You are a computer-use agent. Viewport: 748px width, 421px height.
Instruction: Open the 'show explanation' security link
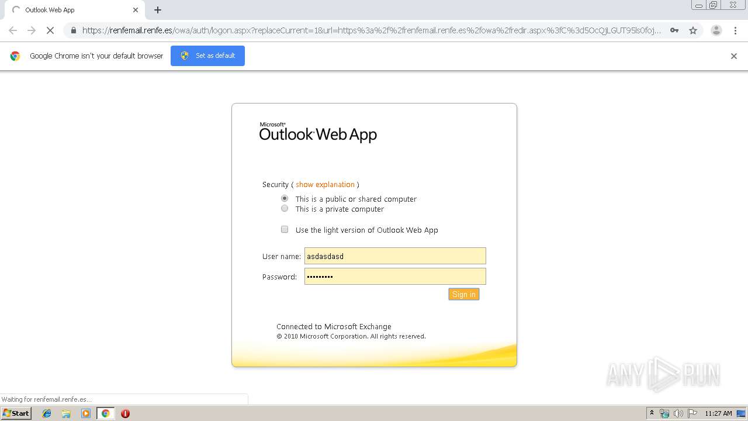[325, 184]
